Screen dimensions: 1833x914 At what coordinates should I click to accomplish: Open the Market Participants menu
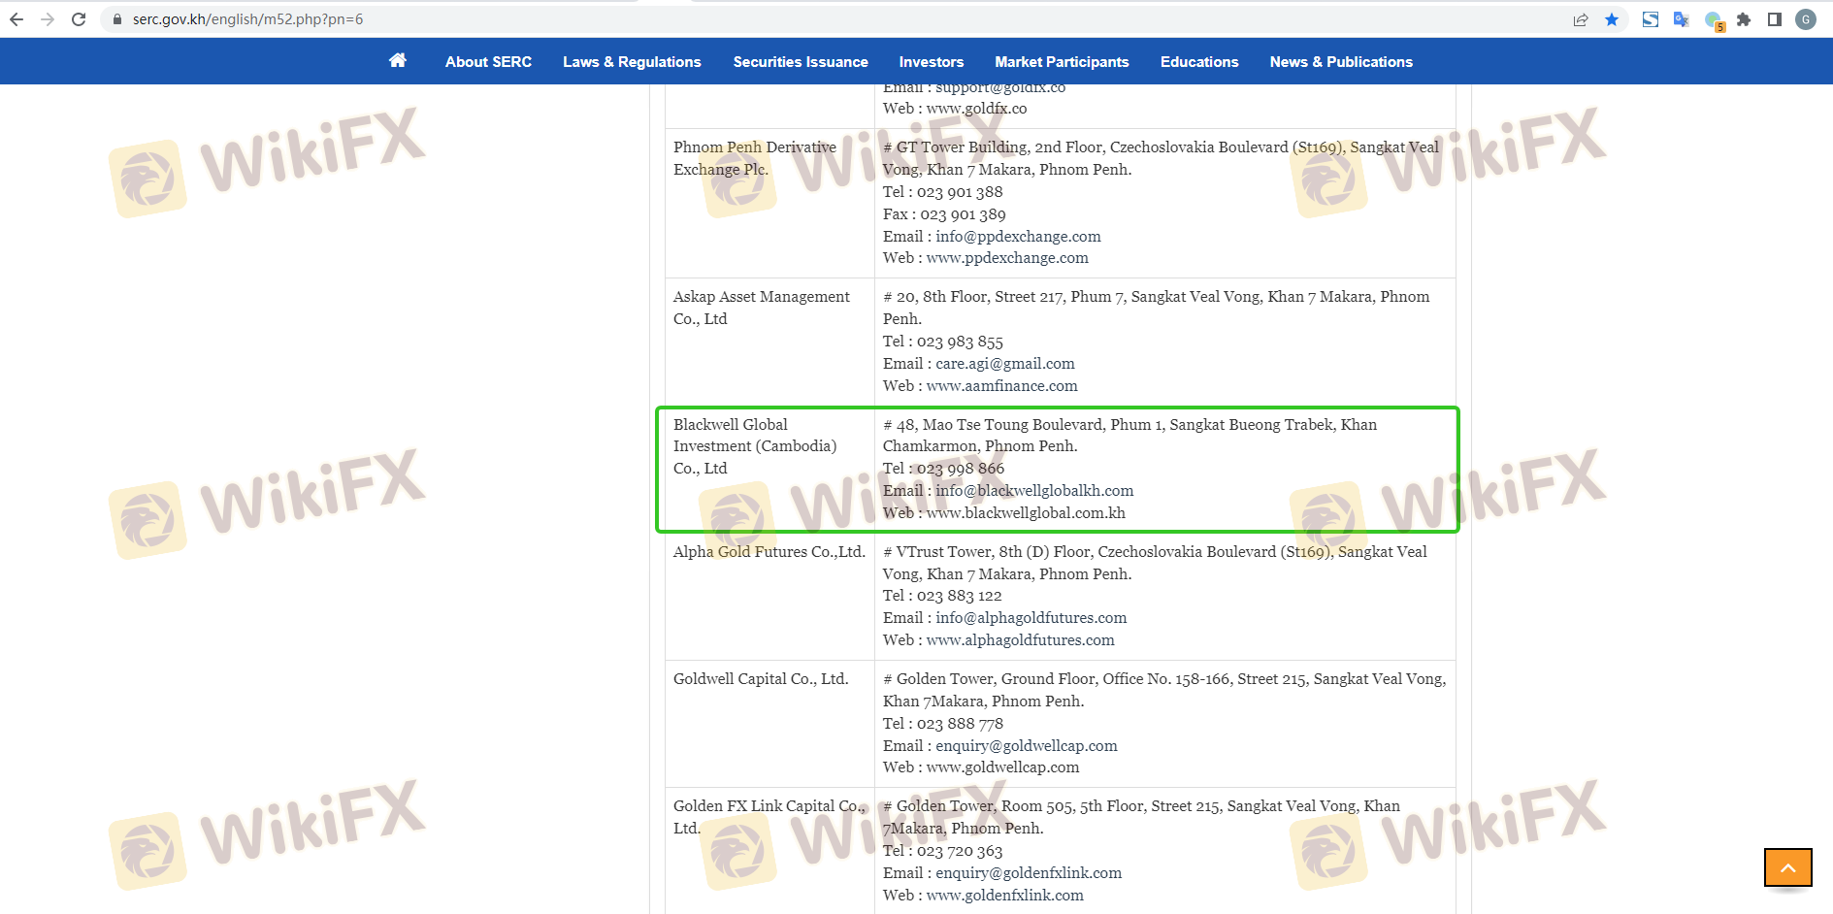click(x=1062, y=62)
